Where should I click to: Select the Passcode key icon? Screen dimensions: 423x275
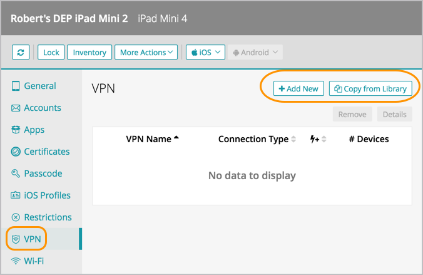coord(16,174)
